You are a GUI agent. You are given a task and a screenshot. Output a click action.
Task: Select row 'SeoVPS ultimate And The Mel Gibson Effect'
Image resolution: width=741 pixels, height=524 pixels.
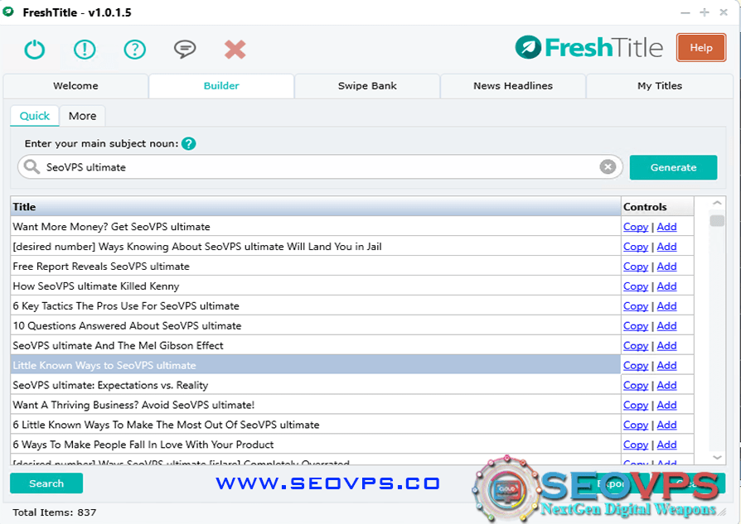tap(316, 345)
